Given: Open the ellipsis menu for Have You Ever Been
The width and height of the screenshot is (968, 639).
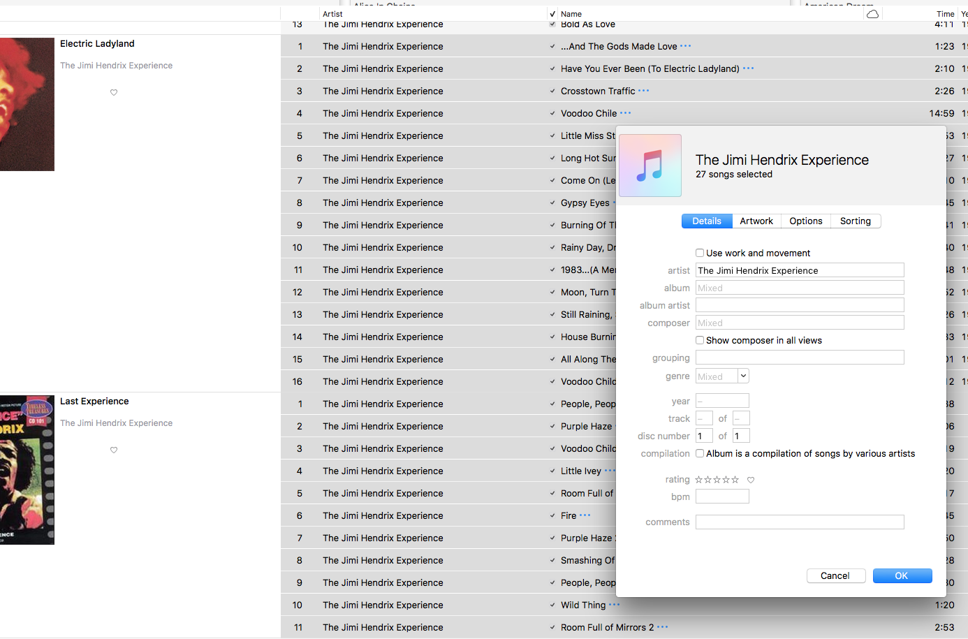Looking at the screenshot, I should pos(748,68).
